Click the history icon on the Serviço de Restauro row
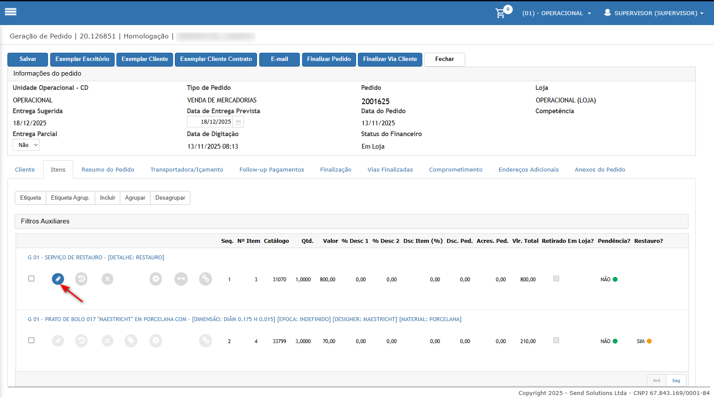 pyautogui.click(x=81, y=279)
